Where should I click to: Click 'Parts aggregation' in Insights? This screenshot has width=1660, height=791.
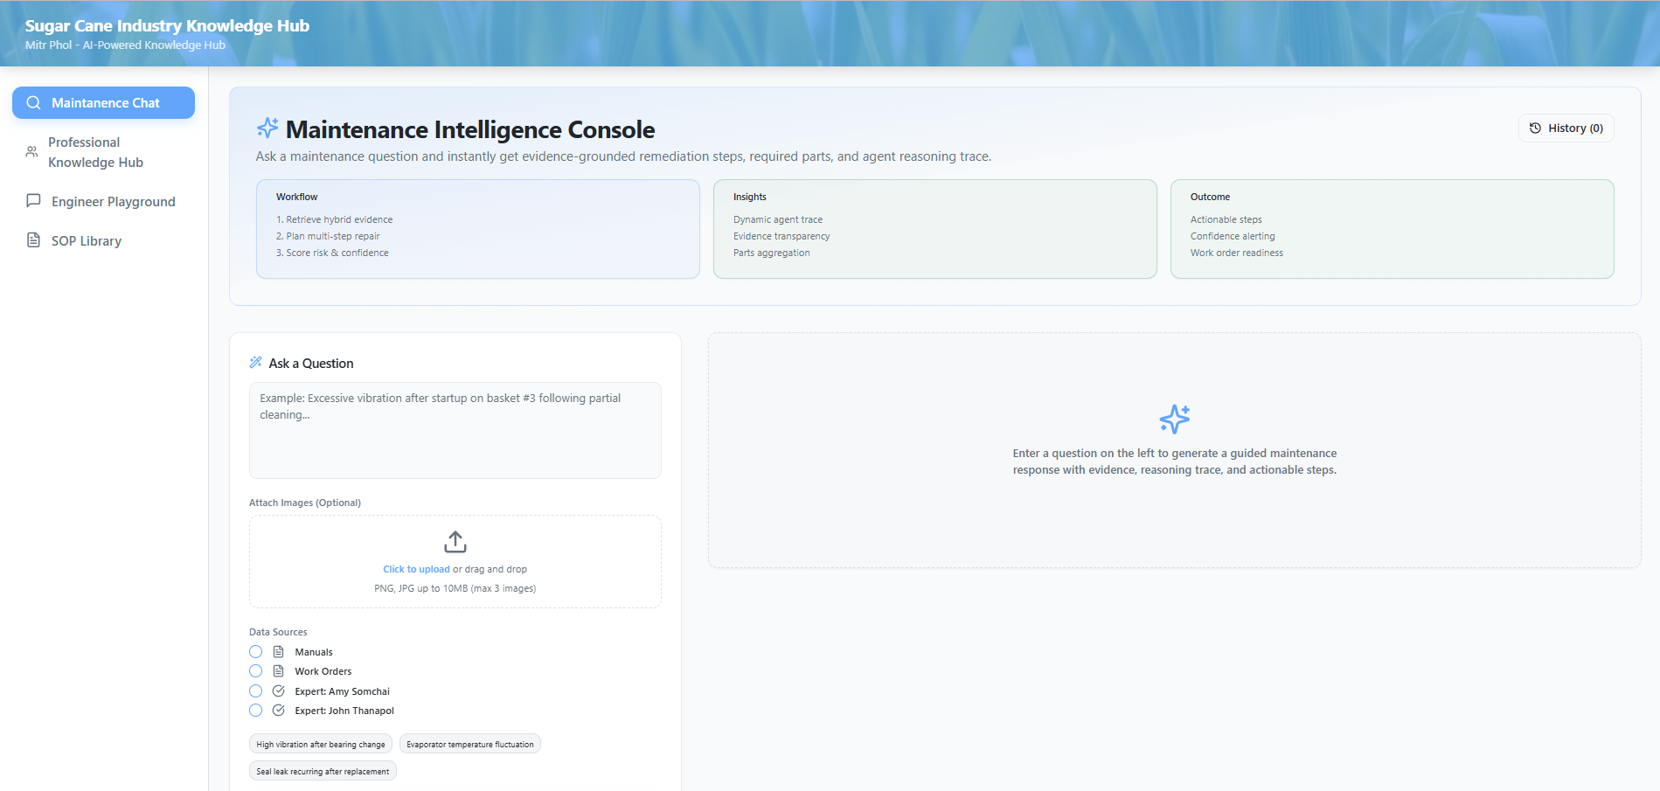(x=772, y=253)
